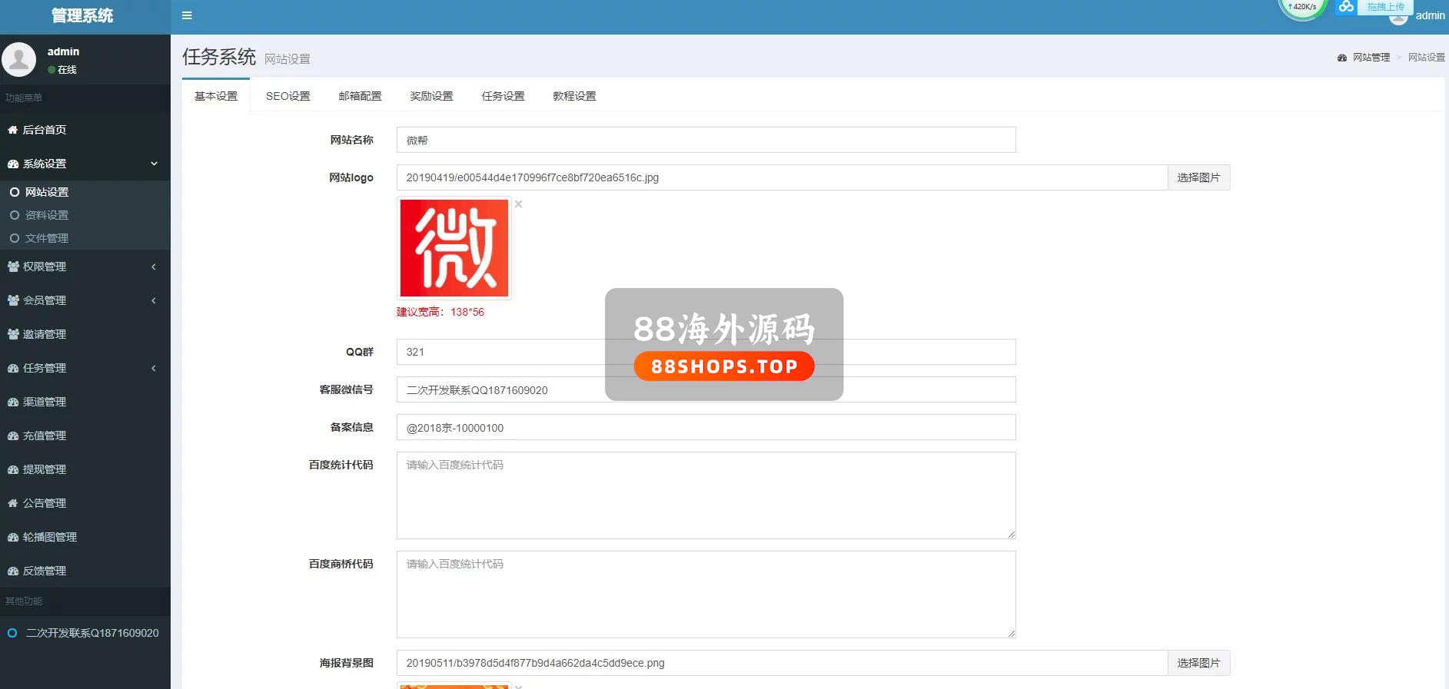Collapse the 系统设置 menu chevron
The image size is (1449, 689).
pos(154,164)
